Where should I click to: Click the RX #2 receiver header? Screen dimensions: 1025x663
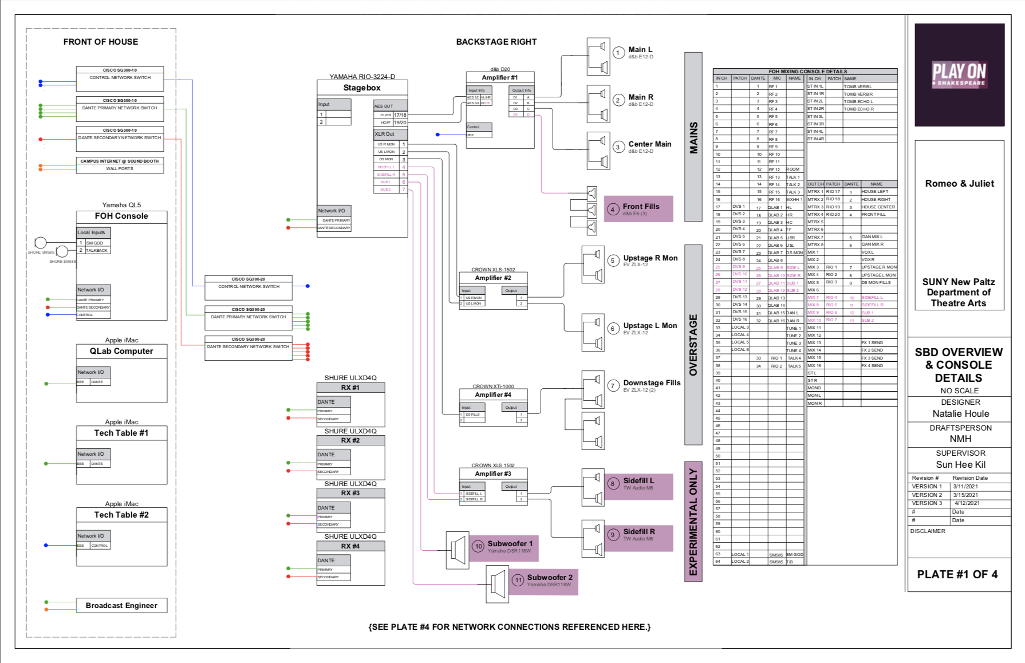pos(350,441)
